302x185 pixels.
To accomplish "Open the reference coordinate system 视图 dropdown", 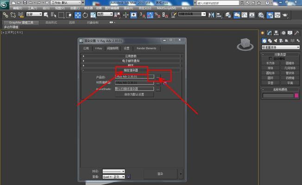I will [x=105, y=14].
